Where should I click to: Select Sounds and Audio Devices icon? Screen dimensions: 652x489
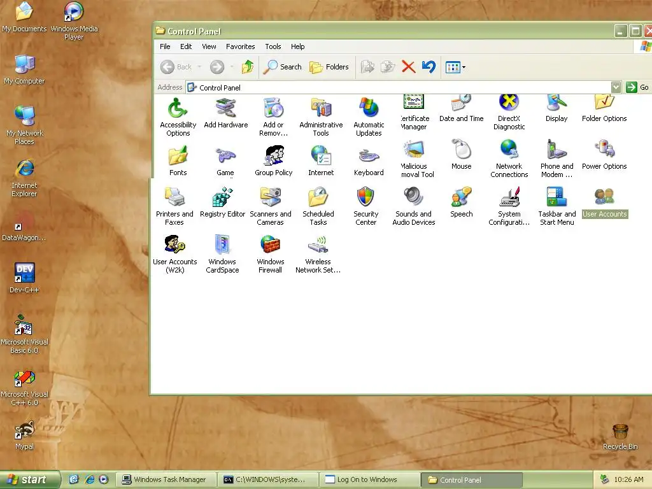pos(413,206)
